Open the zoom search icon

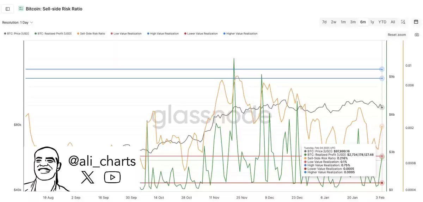tap(403, 22)
